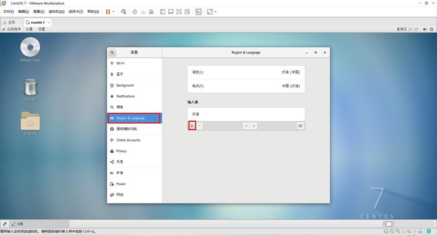Click the GNOME volume speaker icon
This screenshot has width=437, height=236.
425,29
